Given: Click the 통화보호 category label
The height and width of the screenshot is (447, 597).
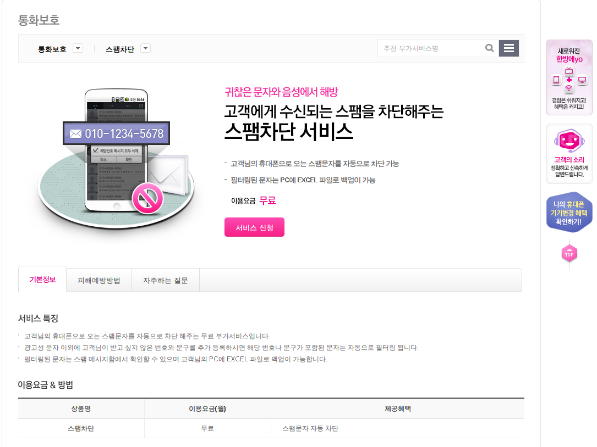Looking at the screenshot, I should pos(52,49).
